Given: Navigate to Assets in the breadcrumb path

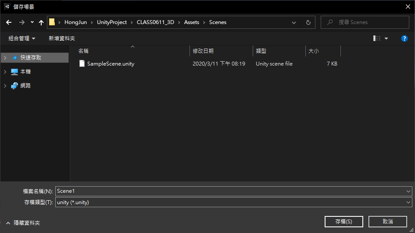Looking at the screenshot, I should (191, 22).
